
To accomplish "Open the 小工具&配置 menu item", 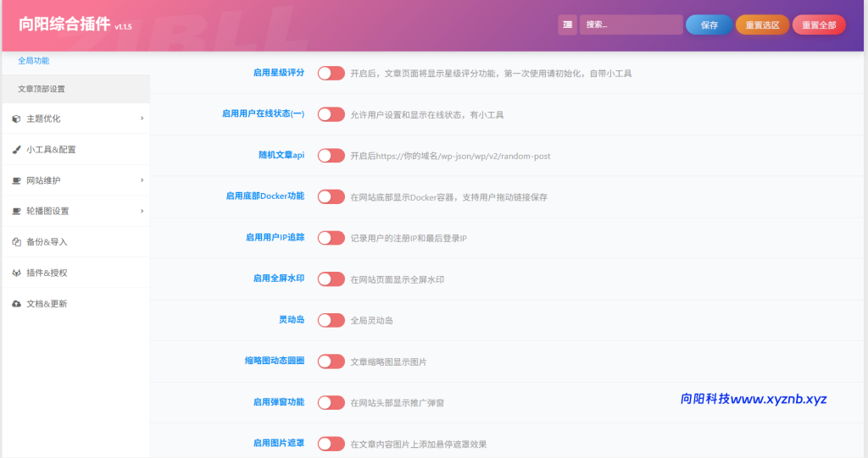I will click(x=75, y=149).
